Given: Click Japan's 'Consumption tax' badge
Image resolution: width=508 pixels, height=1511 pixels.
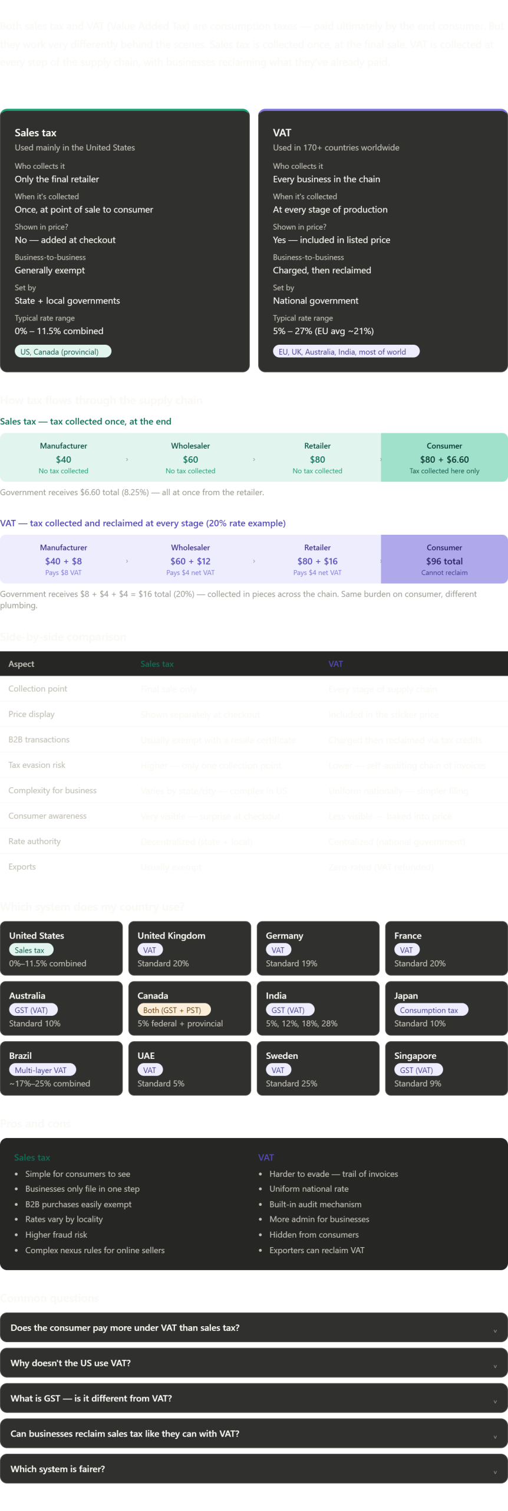Looking at the screenshot, I should [x=431, y=1010].
